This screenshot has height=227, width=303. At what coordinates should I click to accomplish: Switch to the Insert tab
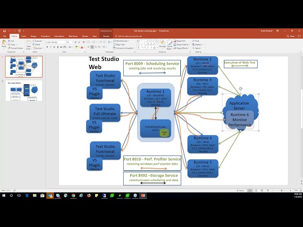tap(24, 36)
